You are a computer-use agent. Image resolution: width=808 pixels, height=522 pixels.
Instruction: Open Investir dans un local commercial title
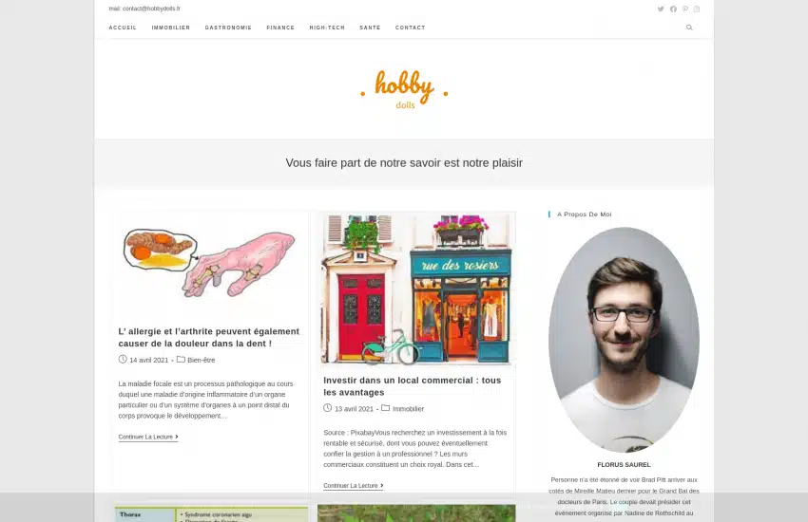click(x=413, y=386)
